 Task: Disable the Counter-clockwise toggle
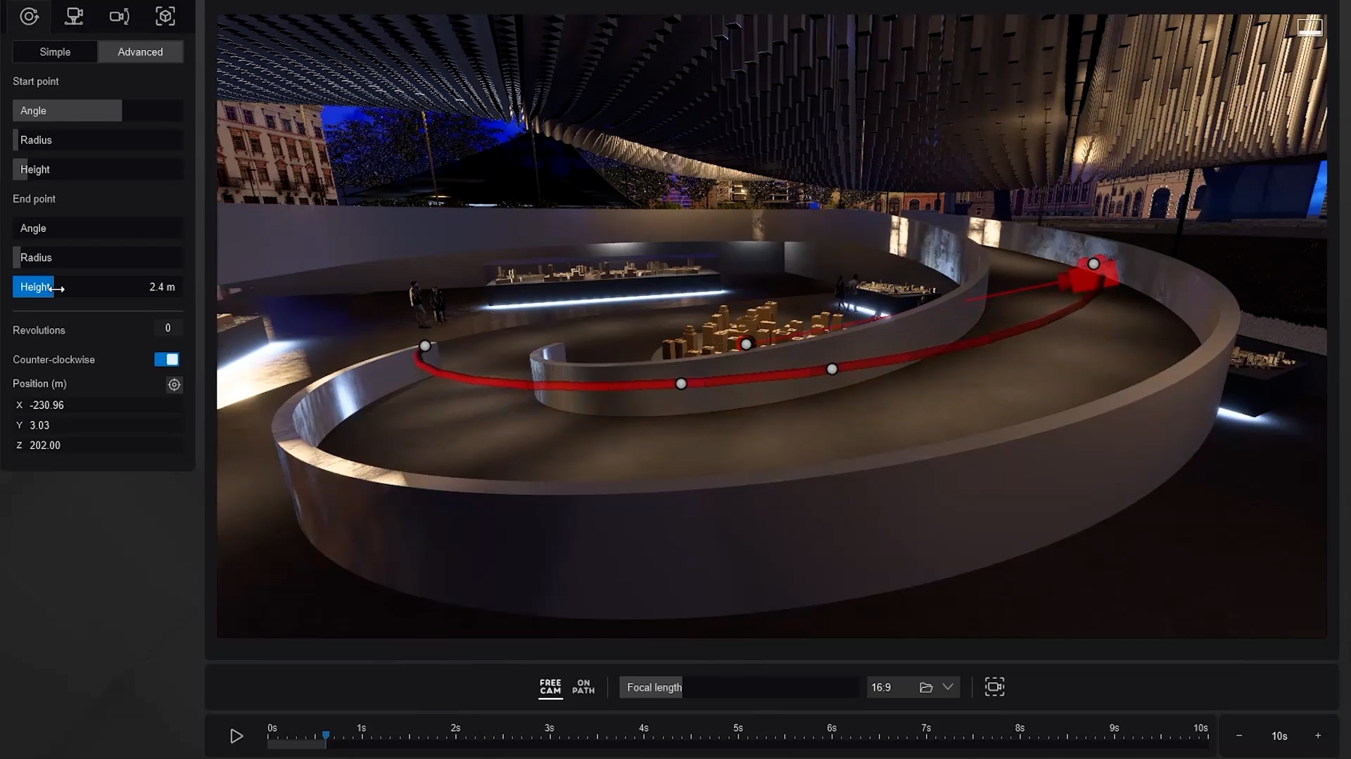point(167,359)
